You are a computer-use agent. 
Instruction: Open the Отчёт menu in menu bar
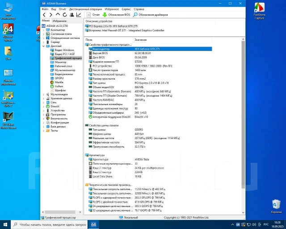63,9
